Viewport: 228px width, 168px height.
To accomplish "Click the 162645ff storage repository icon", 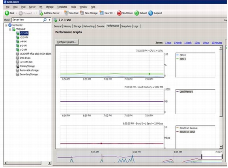I will (x=17, y=54).
